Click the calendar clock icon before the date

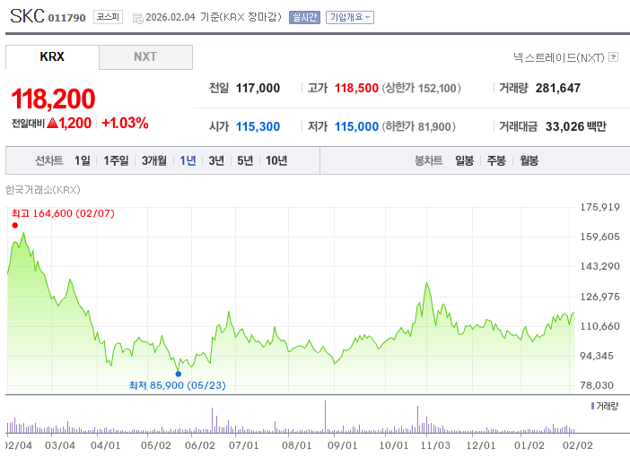[138, 18]
